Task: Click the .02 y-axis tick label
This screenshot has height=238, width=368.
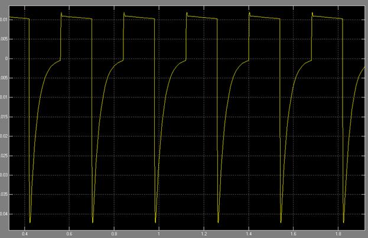Action: 4,136
